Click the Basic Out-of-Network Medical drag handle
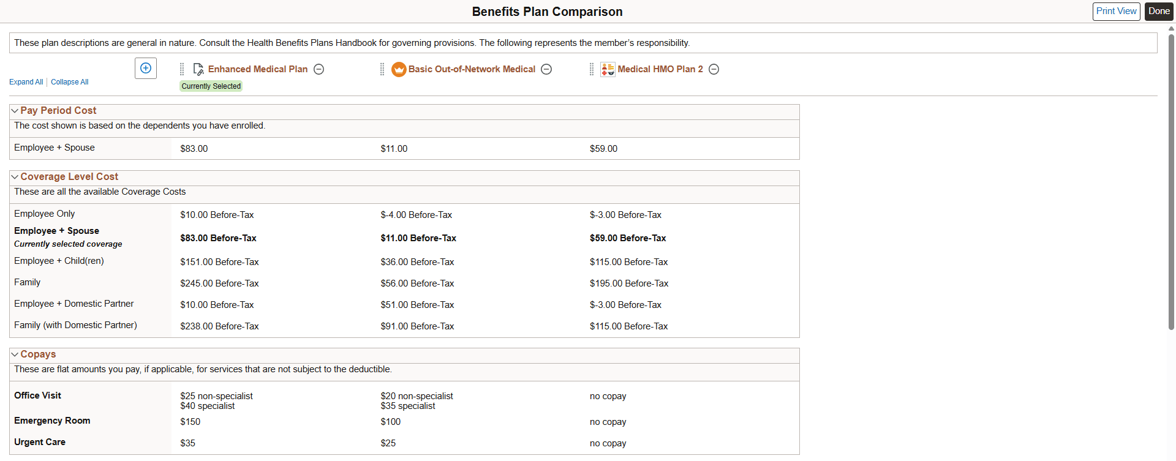Viewport: 1176px width, 461px height. point(382,69)
